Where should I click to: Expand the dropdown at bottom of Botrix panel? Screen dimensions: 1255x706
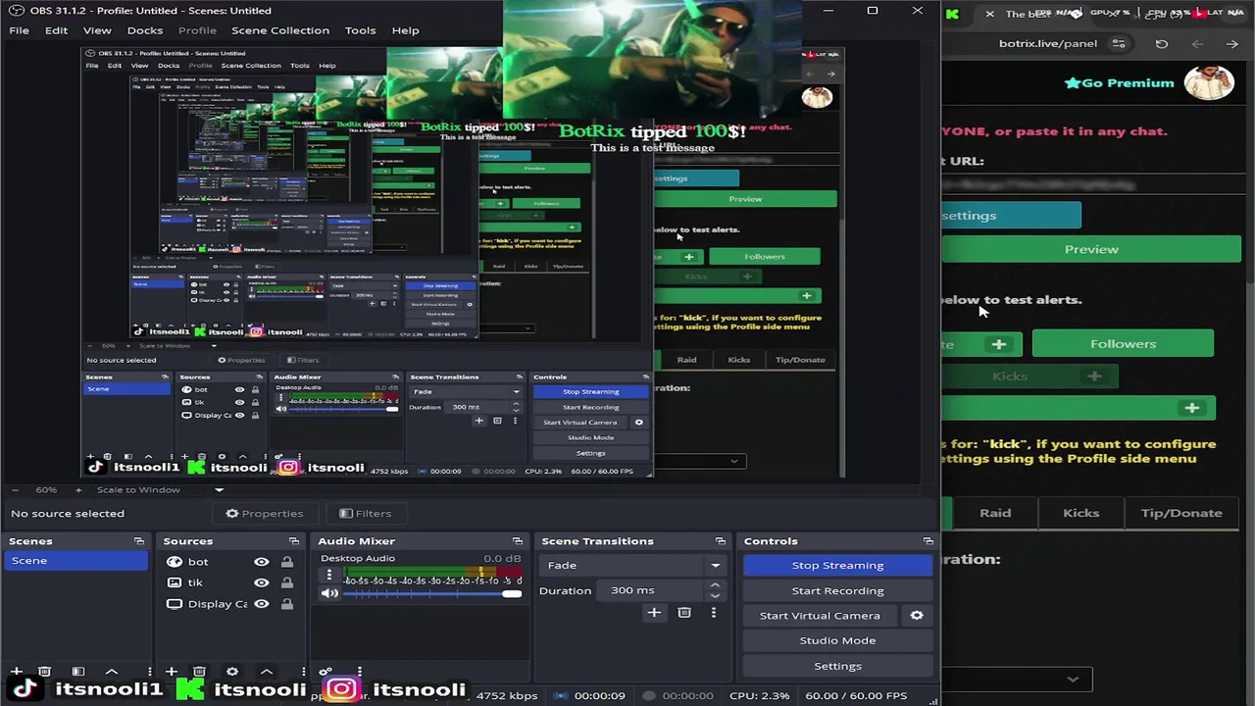tap(1073, 679)
